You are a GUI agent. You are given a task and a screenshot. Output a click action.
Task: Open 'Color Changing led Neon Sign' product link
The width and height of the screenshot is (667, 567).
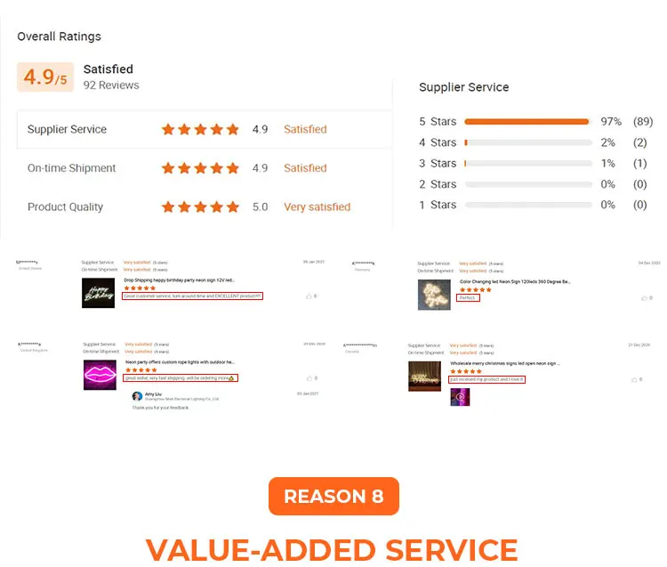pos(515,280)
